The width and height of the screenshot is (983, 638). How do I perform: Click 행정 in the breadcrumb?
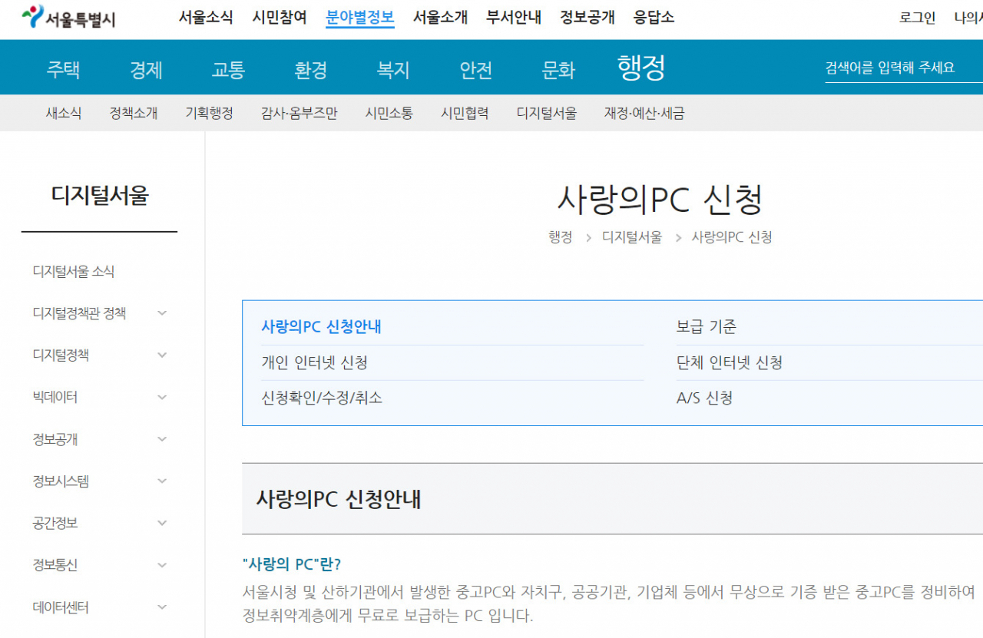click(560, 237)
